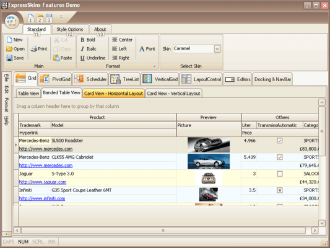330x248 pixels.
Task: Open the Font dialog icon
Action: pyautogui.click(x=142, y=49)
